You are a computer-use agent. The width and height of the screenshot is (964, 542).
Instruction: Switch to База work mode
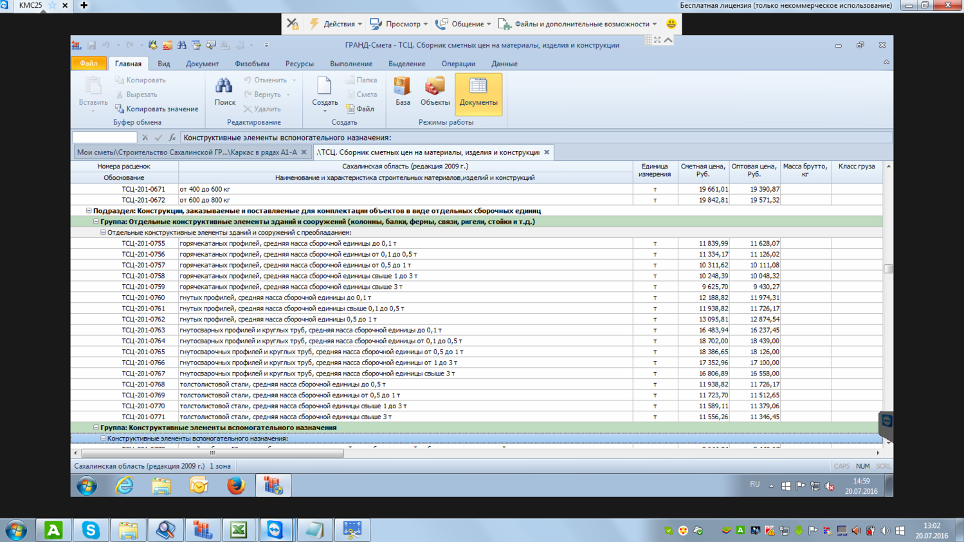(x=403, y=92)
